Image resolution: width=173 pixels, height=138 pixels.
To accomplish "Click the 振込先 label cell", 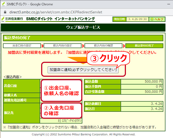I will 22,113.
